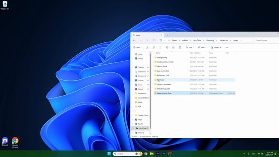Viewport: 279px width, 157px height.
Task: Click the navigation pane scrollbar
Action: (150, 91)
